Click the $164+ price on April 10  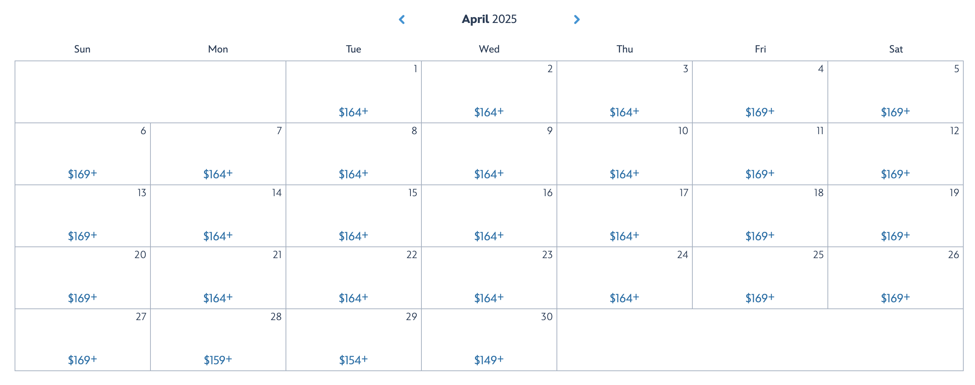tap(624, 174)
